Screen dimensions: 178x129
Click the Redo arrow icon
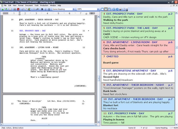38,9
